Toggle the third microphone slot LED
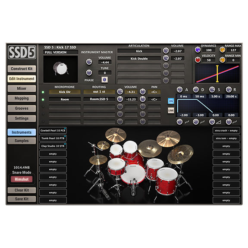 (43, 107)
